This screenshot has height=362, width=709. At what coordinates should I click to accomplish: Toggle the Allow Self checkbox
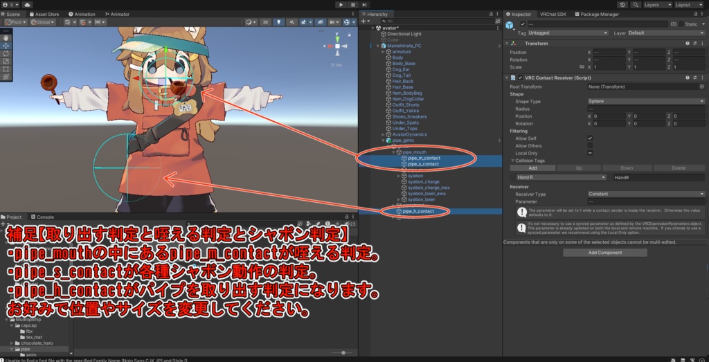(590, 138)
